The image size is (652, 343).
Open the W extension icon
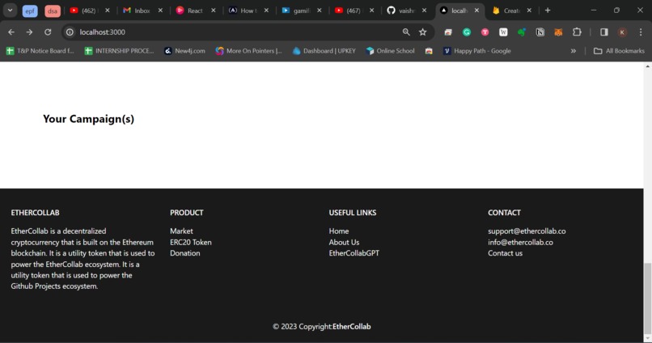pyautogui.click(x=503, y=32)
